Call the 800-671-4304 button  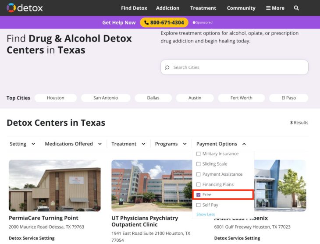164,22
